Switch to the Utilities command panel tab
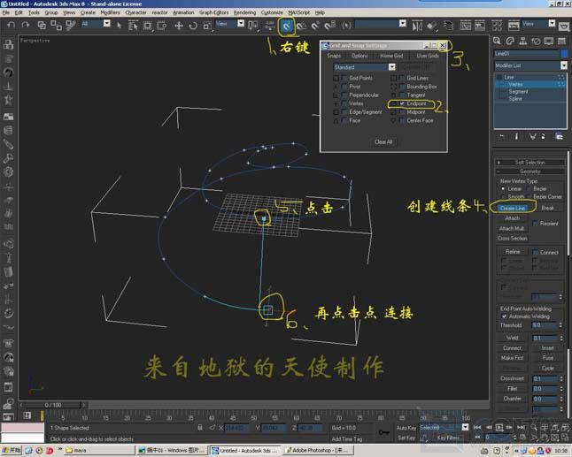 (561, 41)
